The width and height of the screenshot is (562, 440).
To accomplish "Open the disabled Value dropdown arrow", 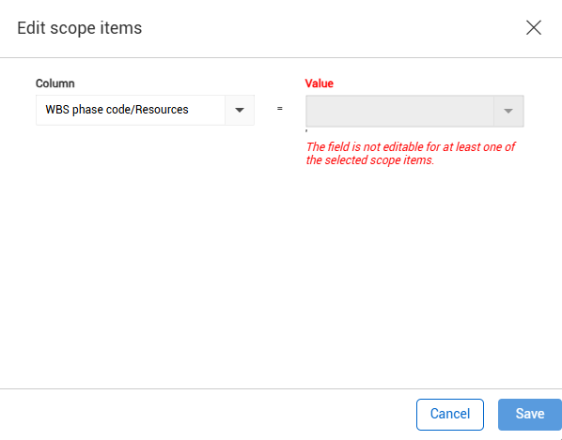I will pyautogui.click(x=508, y=111).
